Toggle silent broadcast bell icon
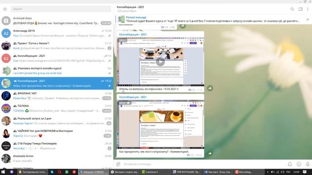 point(290,164)
